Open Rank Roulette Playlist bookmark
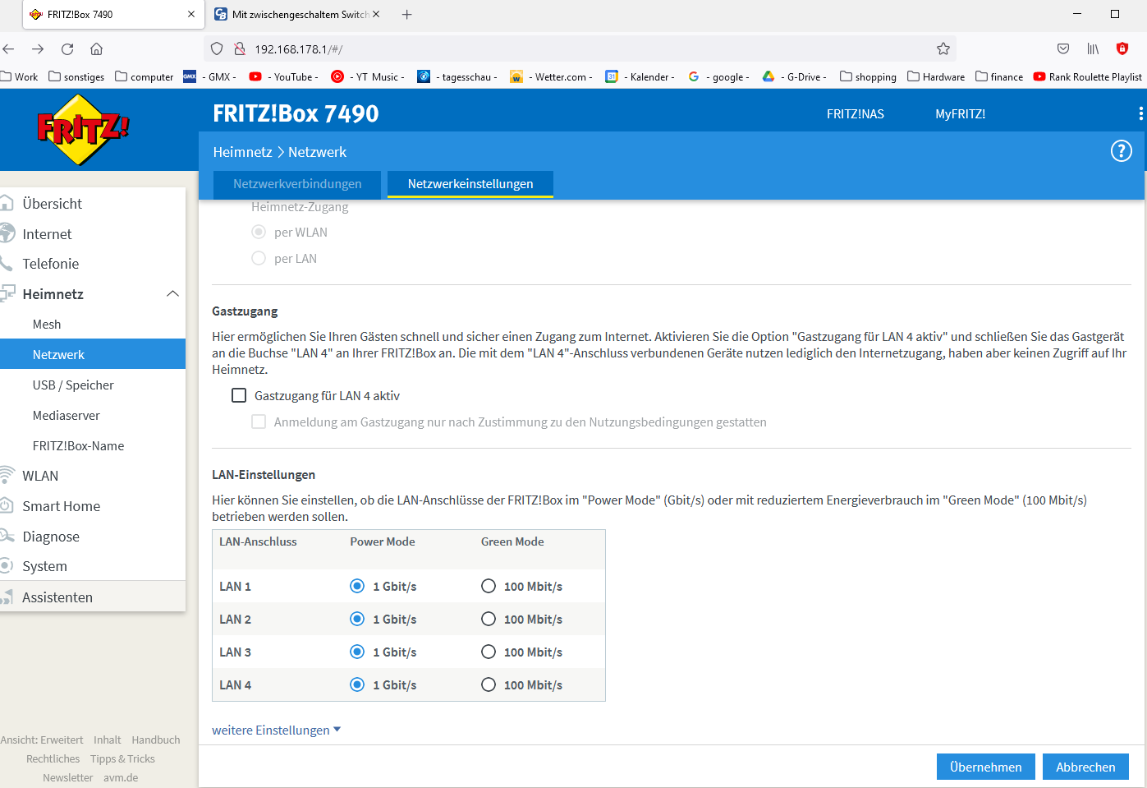Screen dimensions: 1147x788 [1088, 76]
